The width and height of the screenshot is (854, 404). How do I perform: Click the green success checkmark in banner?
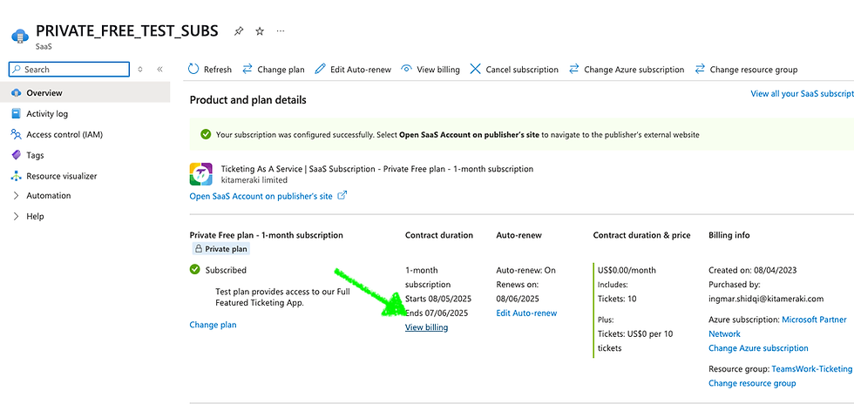tap(206, 134)
